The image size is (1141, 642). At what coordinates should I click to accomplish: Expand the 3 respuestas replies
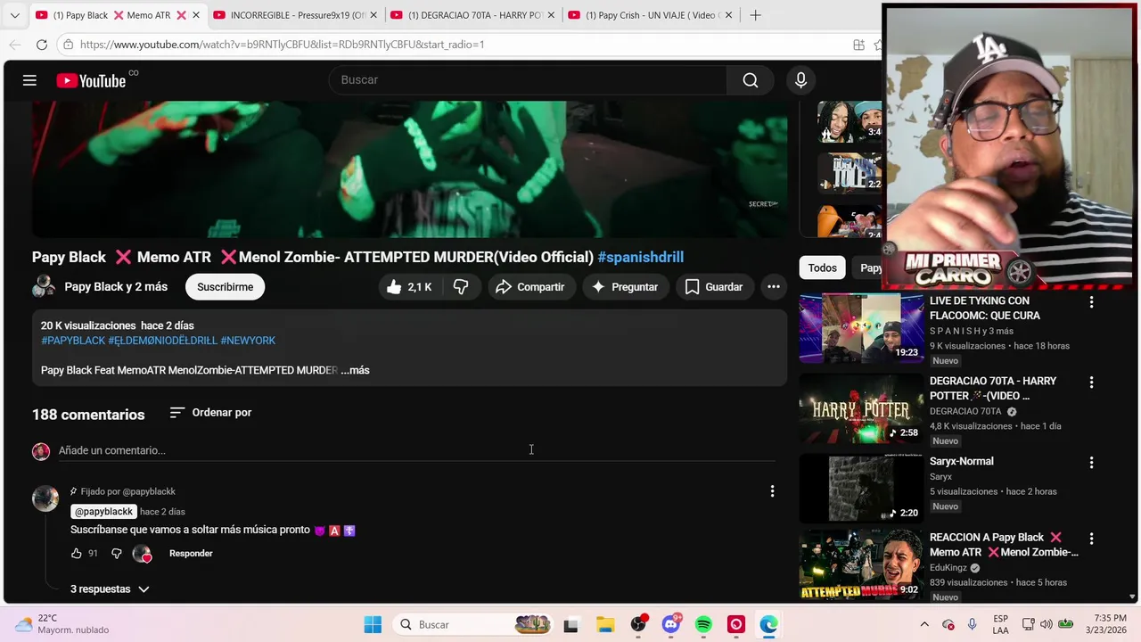click(110, 589)
